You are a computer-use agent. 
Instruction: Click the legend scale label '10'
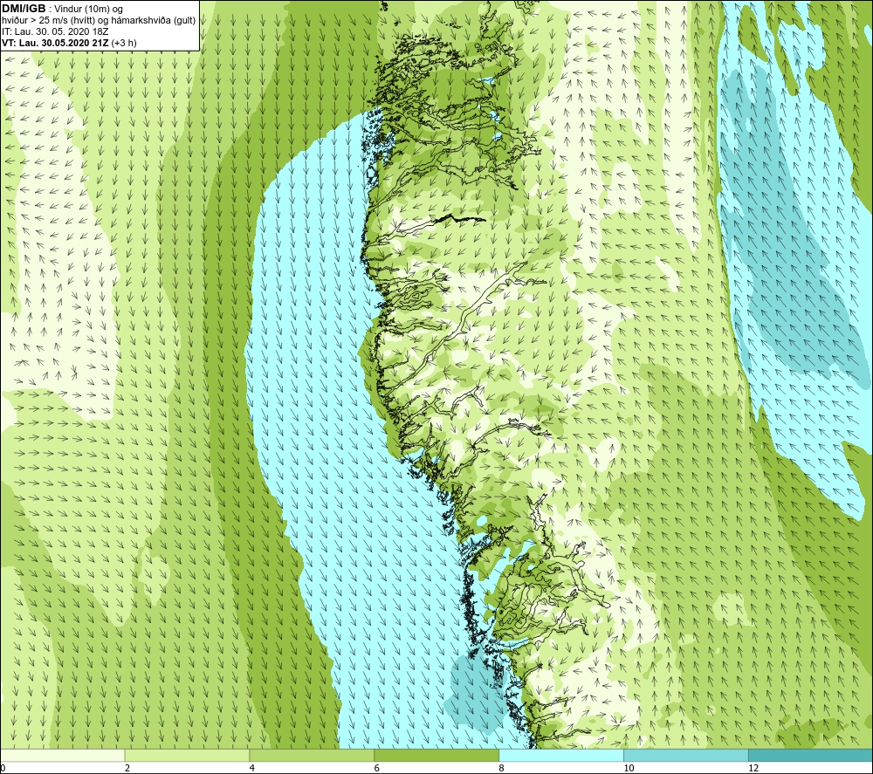coord(629,768)
